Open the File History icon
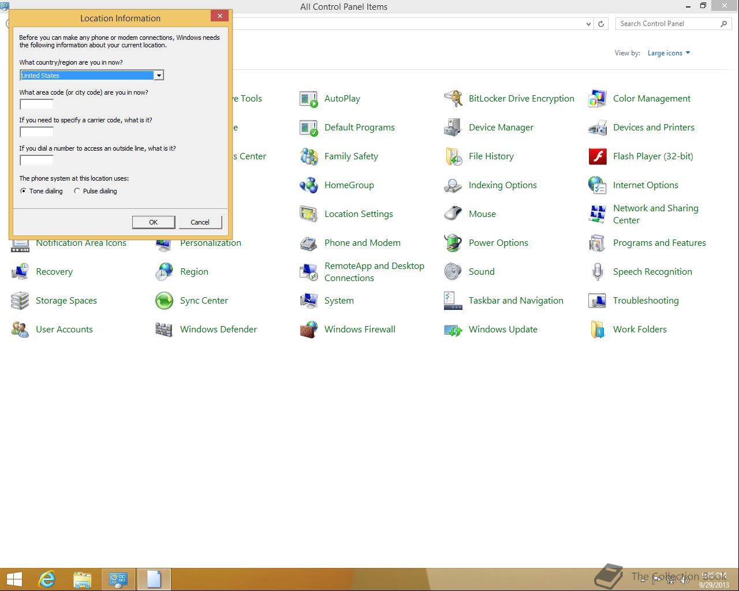Image resolution: width=739 pixels, height=591 pixels. 453,156
